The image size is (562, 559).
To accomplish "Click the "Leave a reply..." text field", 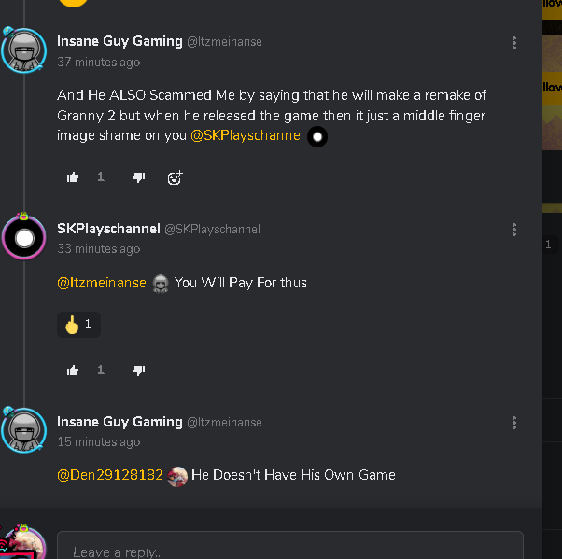I will tap(289, 551).
